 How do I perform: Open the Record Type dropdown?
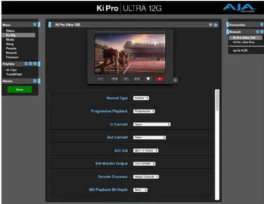(141, 98)
